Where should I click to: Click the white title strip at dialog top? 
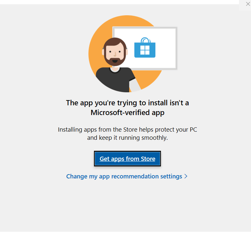click(x=119, y=2)
